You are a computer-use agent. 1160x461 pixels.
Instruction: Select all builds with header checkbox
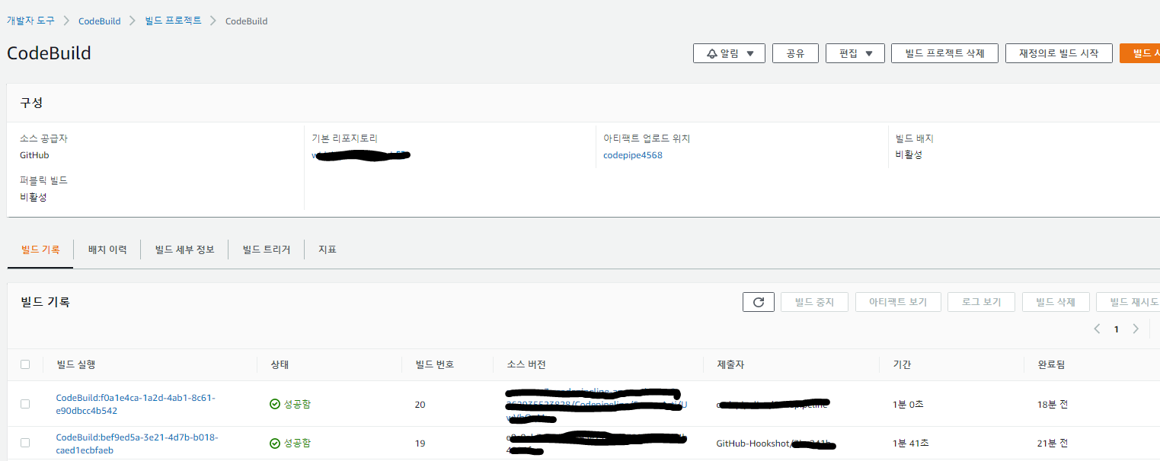[25, 364]
